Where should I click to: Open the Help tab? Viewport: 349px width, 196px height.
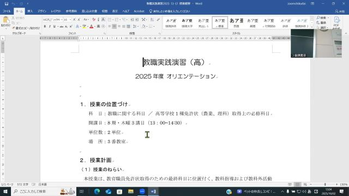click(x=126, y=11)
